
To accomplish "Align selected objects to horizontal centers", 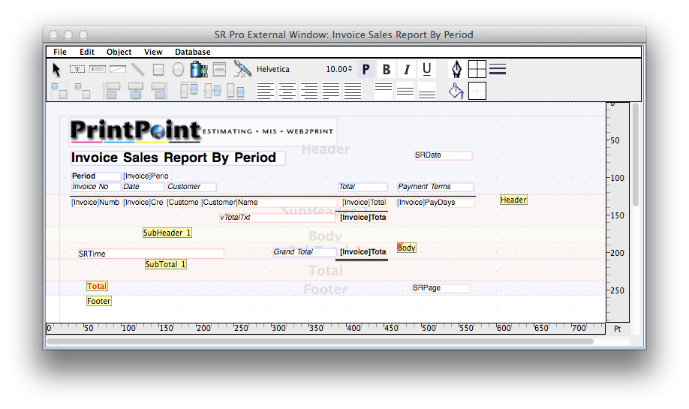I will click(136, 91).
